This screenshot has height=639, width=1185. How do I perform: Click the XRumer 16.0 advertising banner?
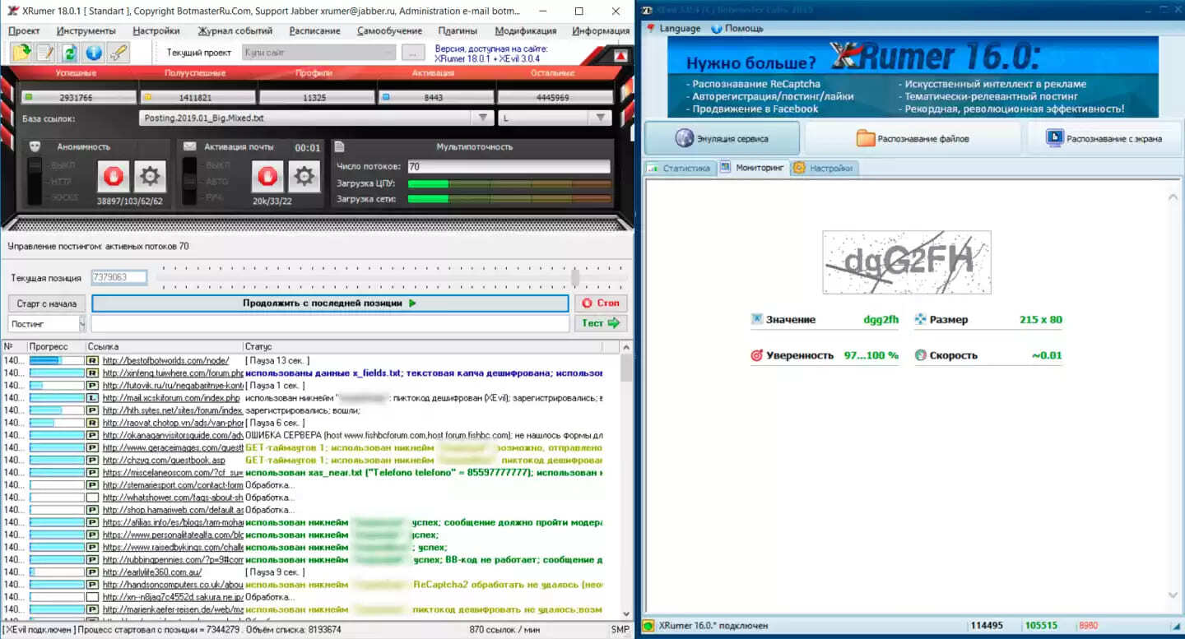pyautogui.click(x=913, y=76)
